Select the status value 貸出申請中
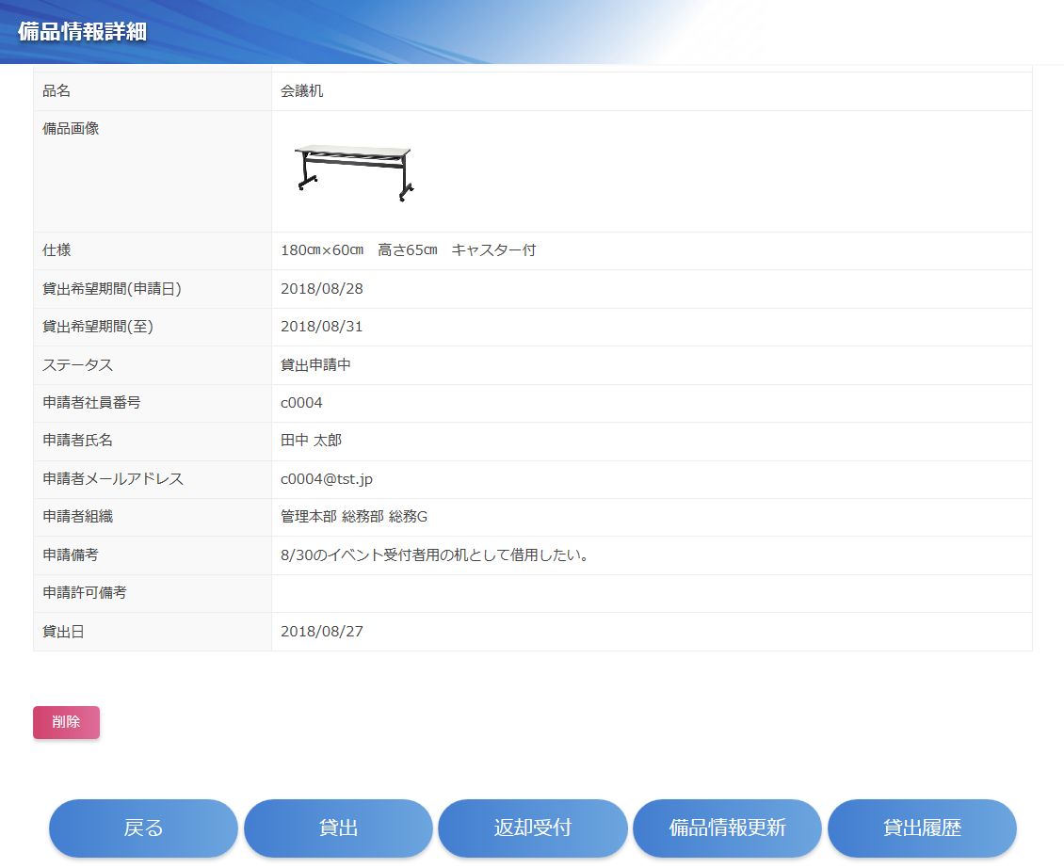The width and height of the screenshot is (1064, 868). 315,365
